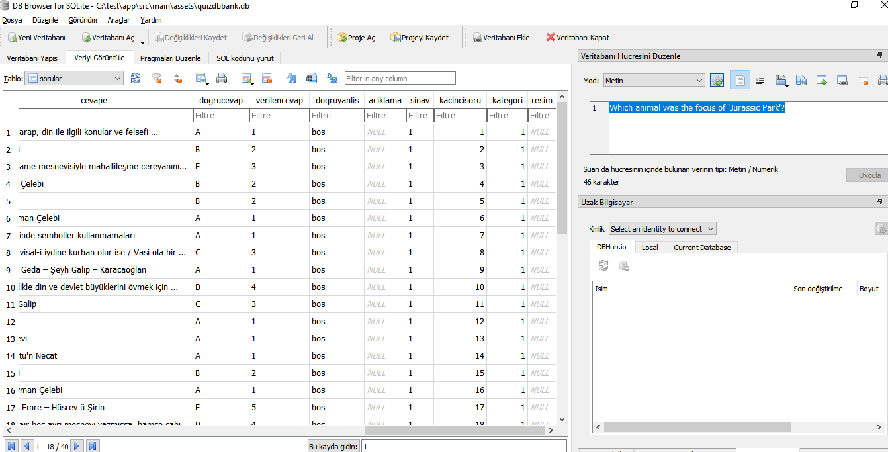Switch to the SQL kodunu yürüt tab

(245, 58)
